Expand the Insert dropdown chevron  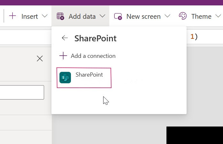click(x=45, y=16)
